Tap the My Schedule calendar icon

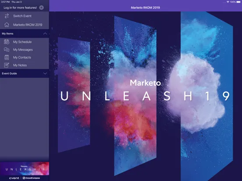click(x=7, y=42)
